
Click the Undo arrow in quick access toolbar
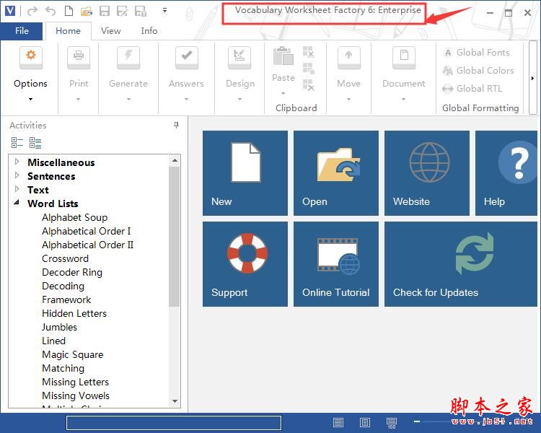(x=50, y=11)
